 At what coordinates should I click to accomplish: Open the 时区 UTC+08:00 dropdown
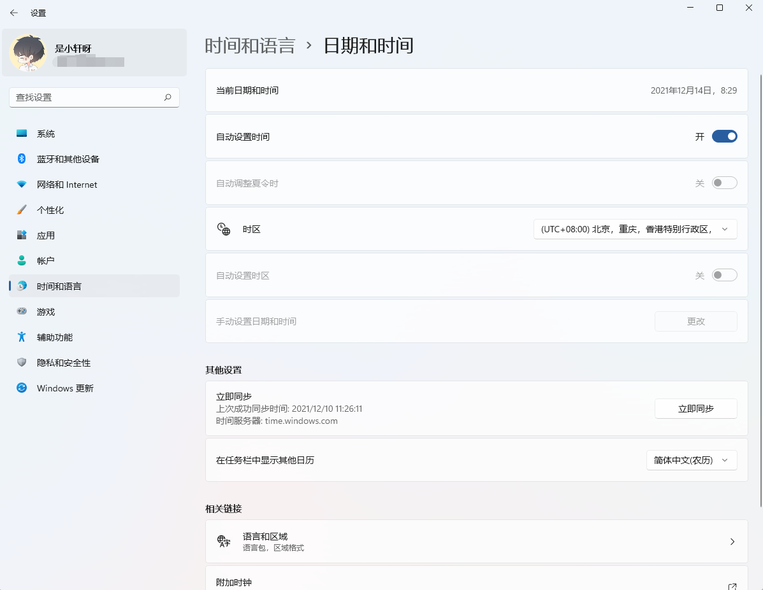pyautogui.click(x=635, y=229)
